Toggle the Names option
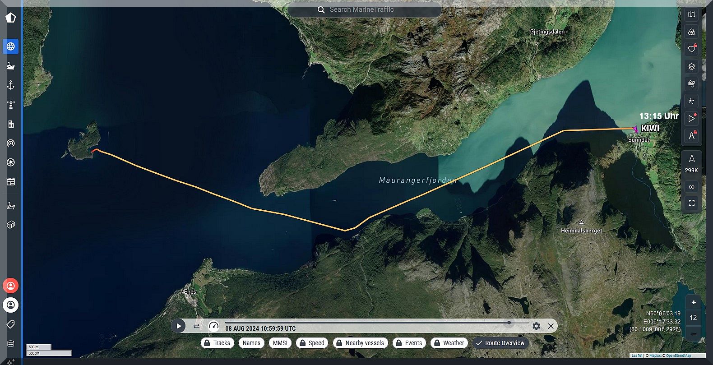The width and height of the screenshot is (713, 365). 251,343
